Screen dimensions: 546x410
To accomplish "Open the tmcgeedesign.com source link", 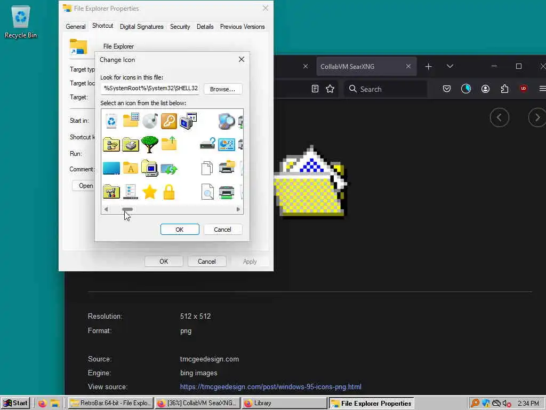I will point(270,387).
